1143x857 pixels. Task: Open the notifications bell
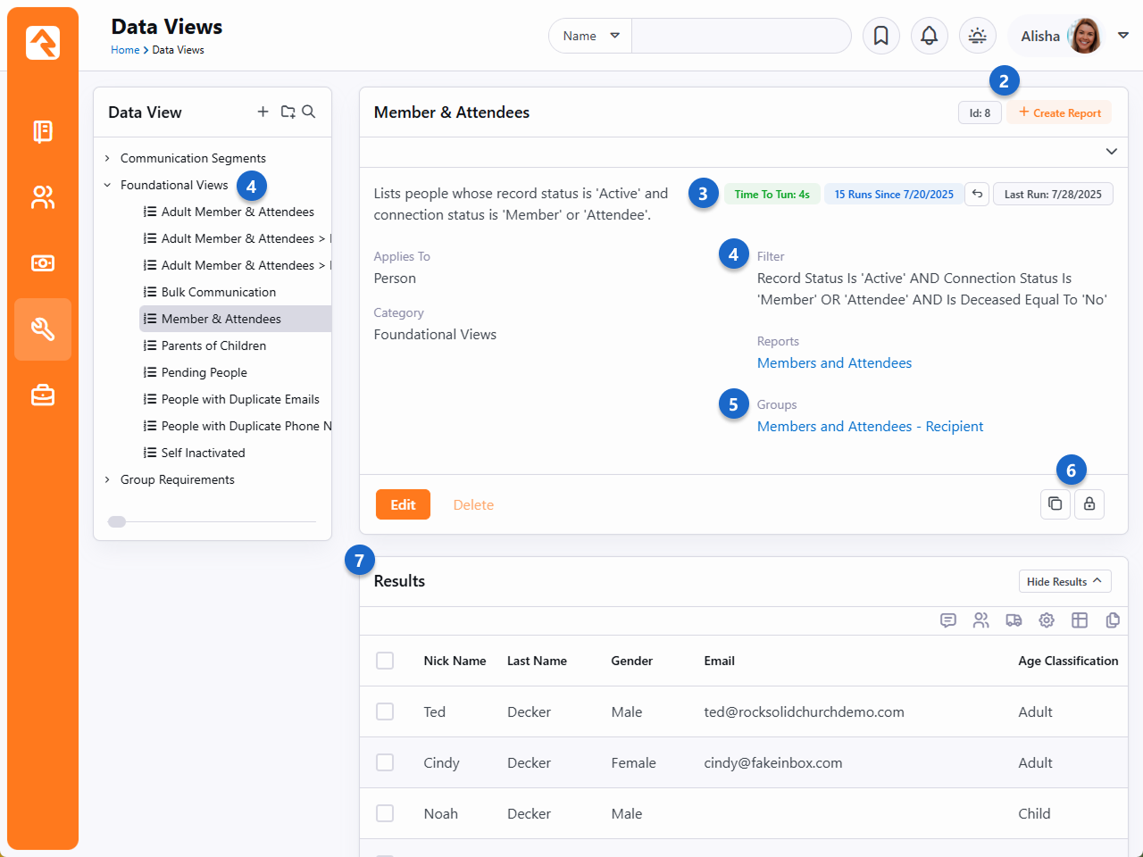coord(929,36)
